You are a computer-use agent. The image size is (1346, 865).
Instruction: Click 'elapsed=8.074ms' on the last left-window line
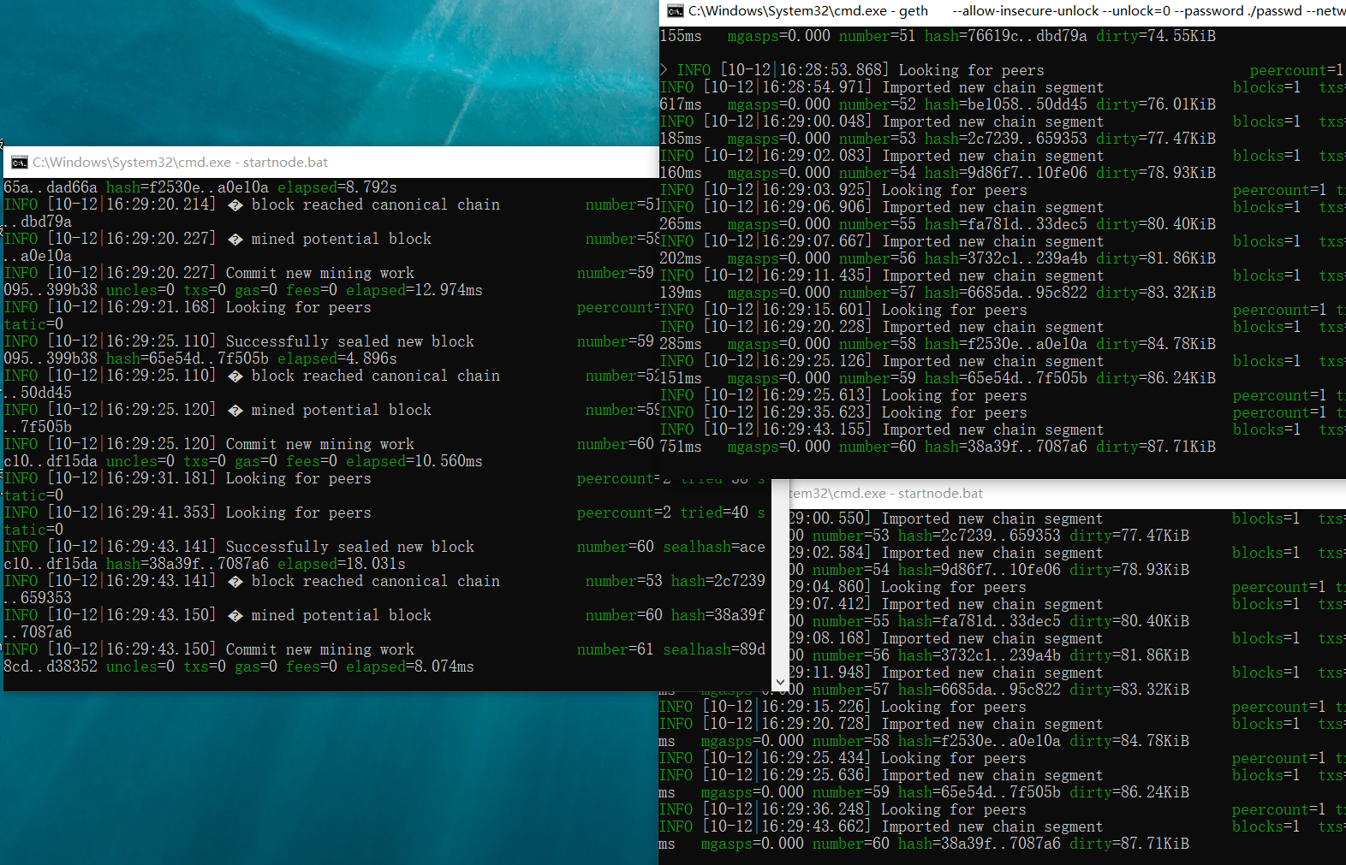410,667
